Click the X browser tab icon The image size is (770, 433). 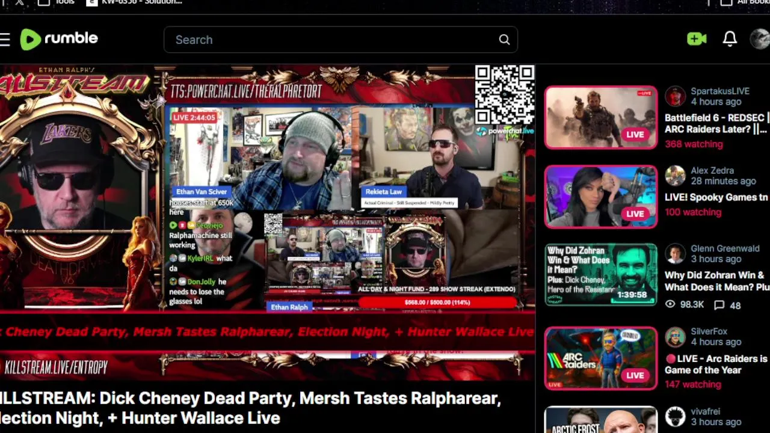pyautogui.click(x=19, y=2)
